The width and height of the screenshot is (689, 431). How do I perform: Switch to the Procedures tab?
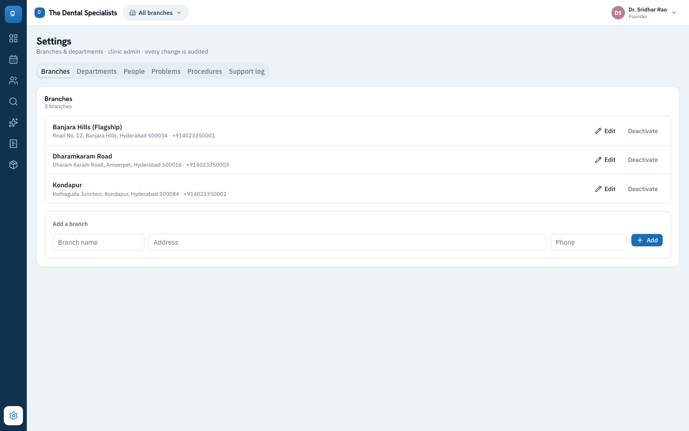click(x=205, y=71)
